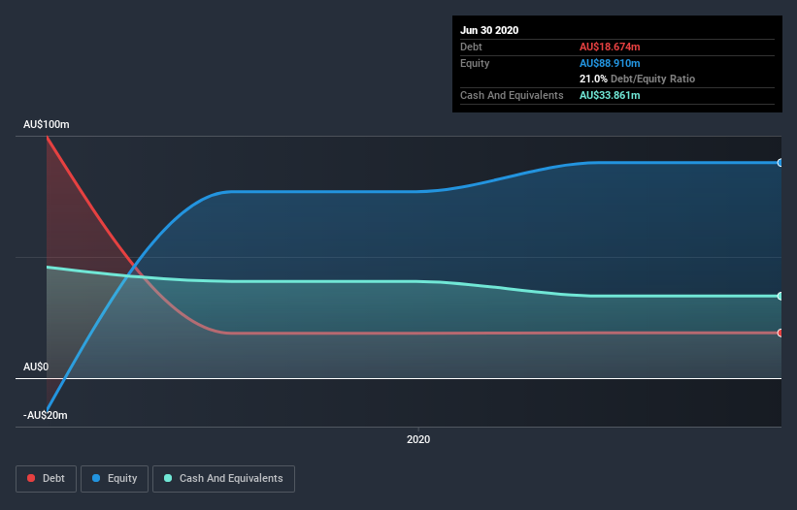Toggle the Equity series legend button

115,479
